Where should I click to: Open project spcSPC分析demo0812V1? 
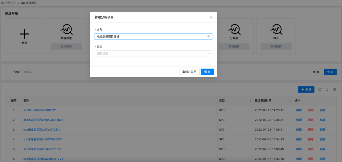pos(40,110)
